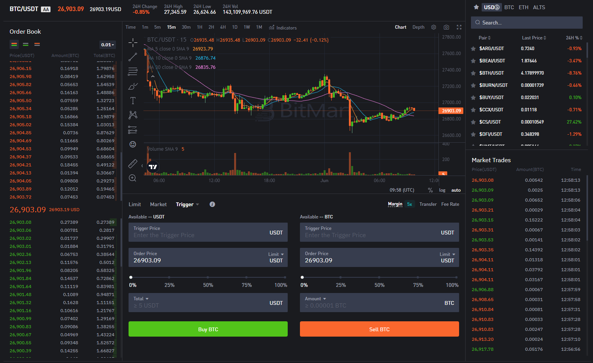593x363 pixels.
Task: Select the trend line drawing tool
Action: click(133, 57)
